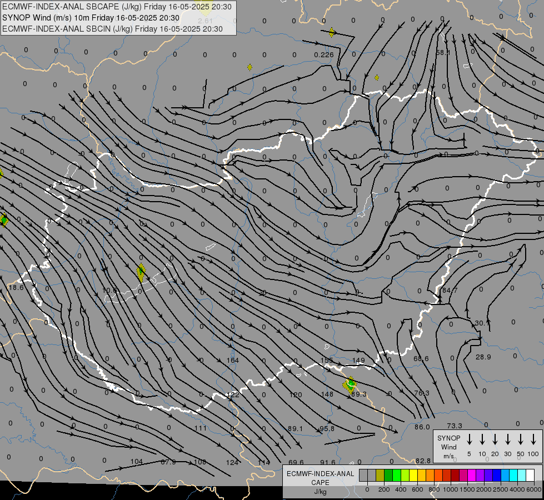Pick the white swatch at 6000 J/kg
This screenshot has height=500, width=544.
tap(530, 476)
